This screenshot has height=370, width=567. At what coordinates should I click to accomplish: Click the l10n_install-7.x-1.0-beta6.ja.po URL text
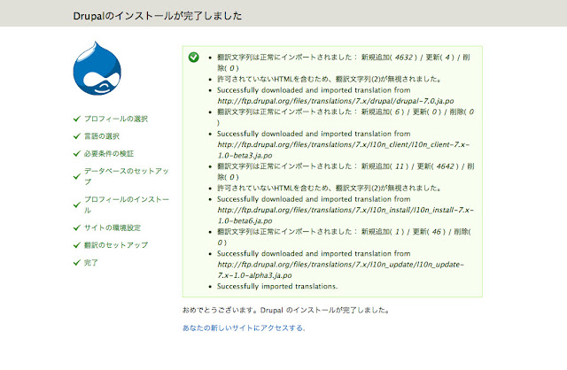pyautogui.click(x=346, y=215)
